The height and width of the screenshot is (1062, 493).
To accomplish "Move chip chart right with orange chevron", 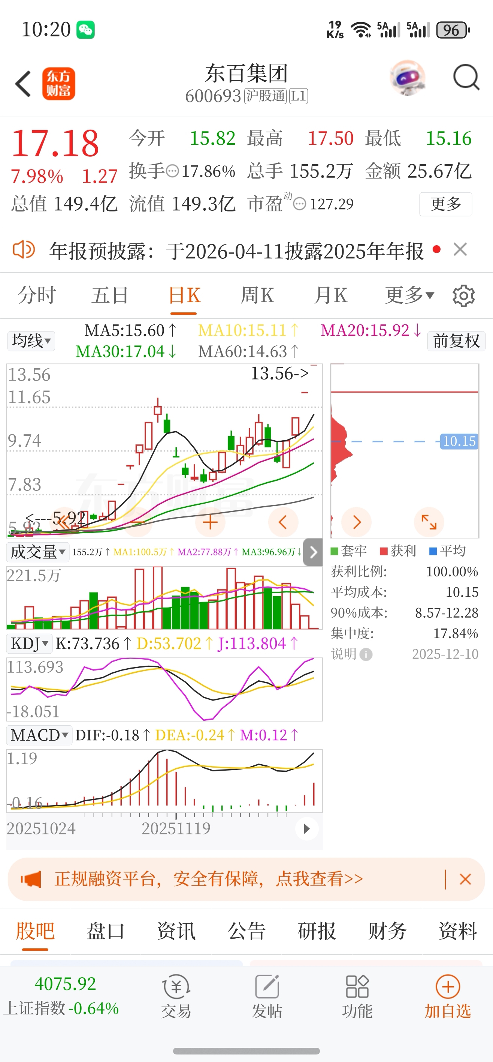I will tap(357, 522).
